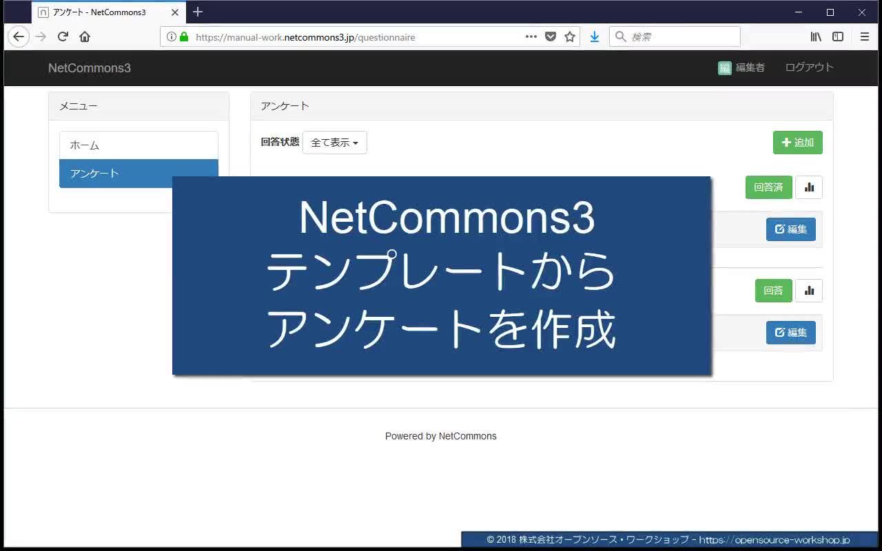Viewport: 882px width, 551px height.
Task: Click 編集 for the second questionnaire
Action: click(x=791, y=333)
